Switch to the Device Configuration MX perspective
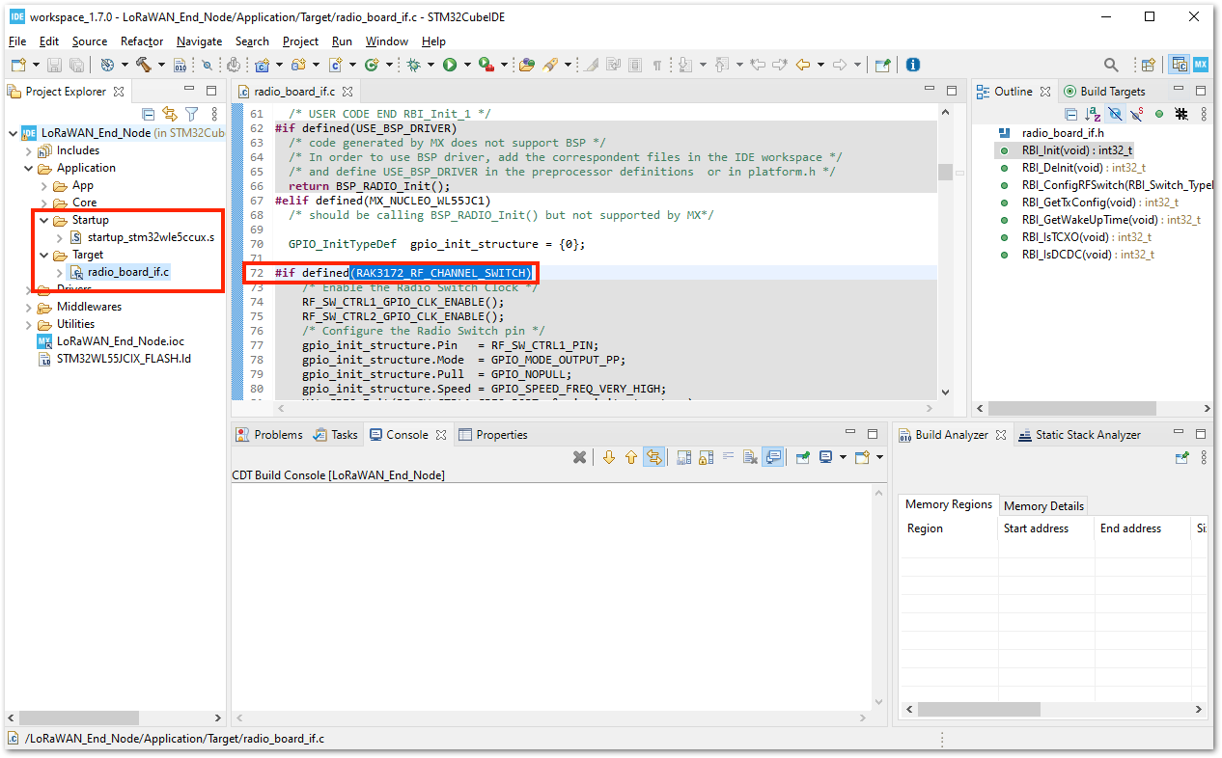Viewport: 1222px width, 758px height. (1201, 65)
